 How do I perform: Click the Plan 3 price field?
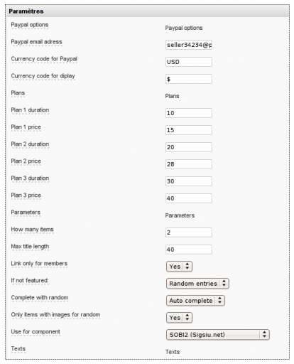click(x=189, y=198)
